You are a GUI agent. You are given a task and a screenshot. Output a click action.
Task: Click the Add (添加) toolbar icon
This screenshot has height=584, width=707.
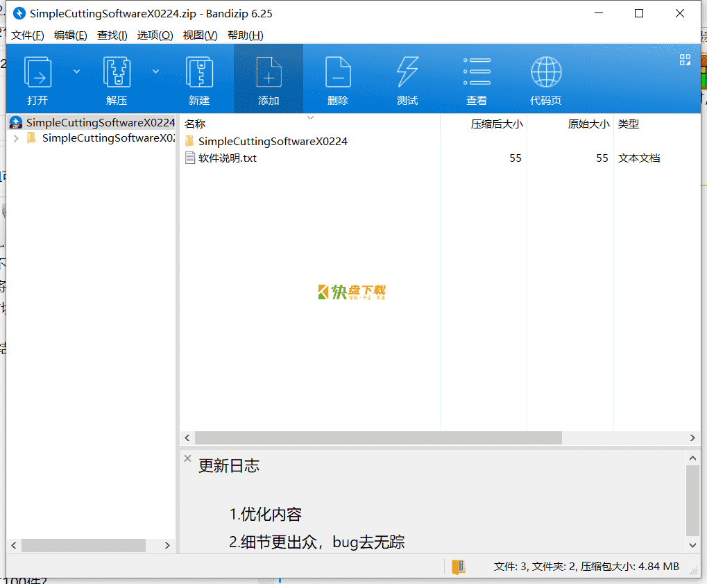coord(269,72)
